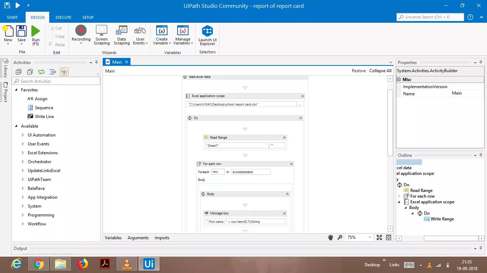This screenshot has height=273, width=487.
Task: Fit workflow to screen
Action: 379,237
